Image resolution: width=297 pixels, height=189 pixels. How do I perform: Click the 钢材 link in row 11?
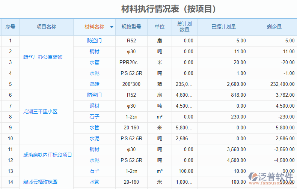pos(95,150)
